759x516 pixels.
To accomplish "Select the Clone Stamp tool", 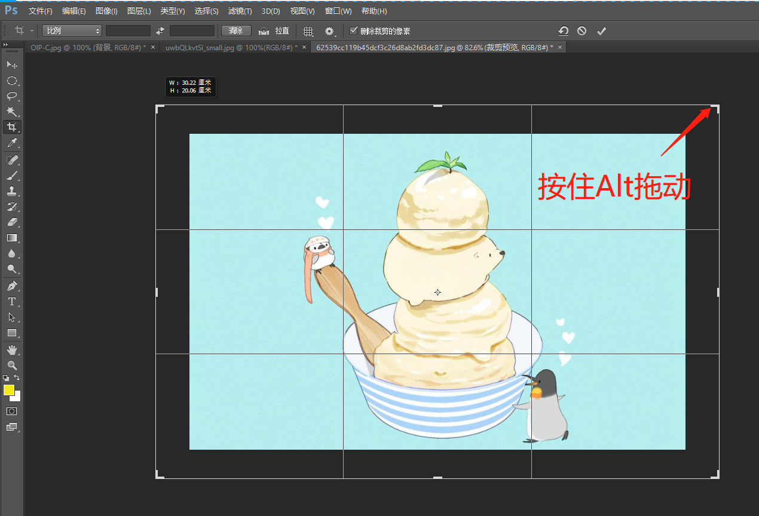I will coord(11,191).
